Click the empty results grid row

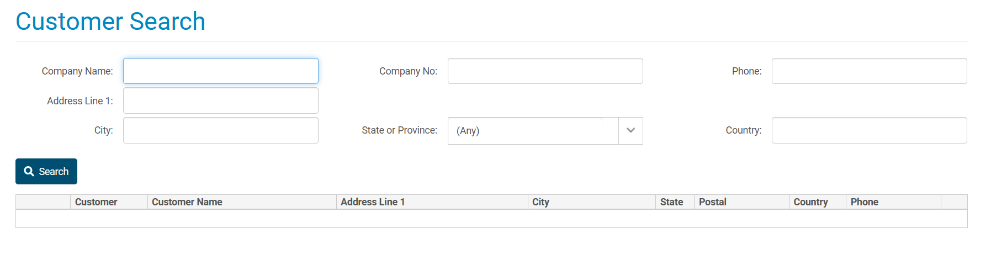(x=491, y=219)
